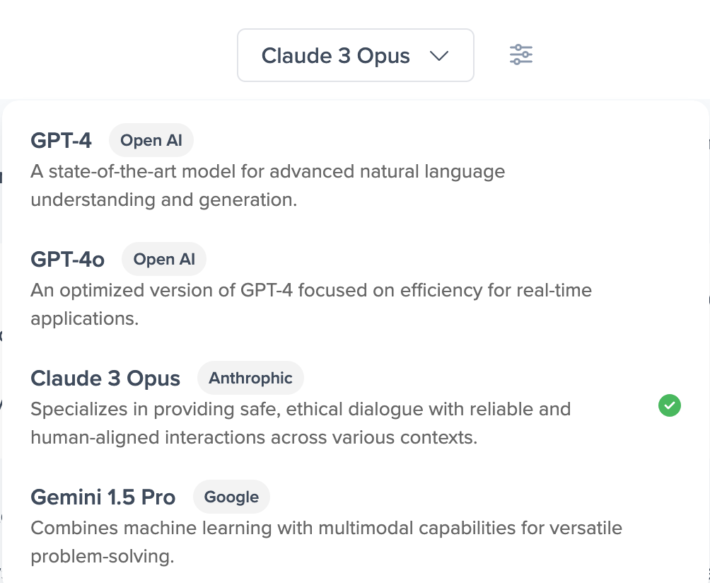Choose the GPT-4o model title
This screenshot has width=710, height=583.
point(68,260)
